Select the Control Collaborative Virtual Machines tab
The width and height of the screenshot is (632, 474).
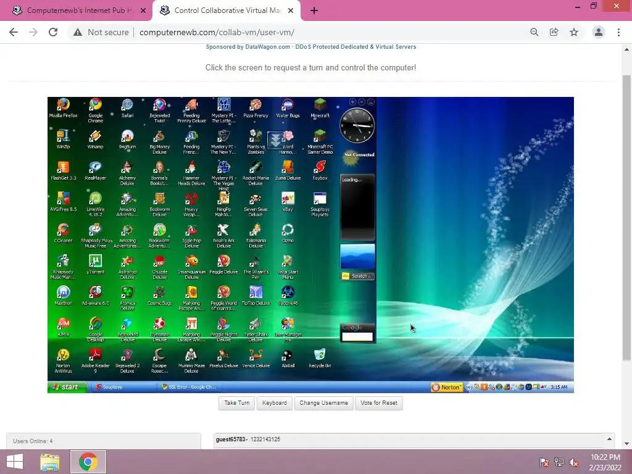click(226, 10)
